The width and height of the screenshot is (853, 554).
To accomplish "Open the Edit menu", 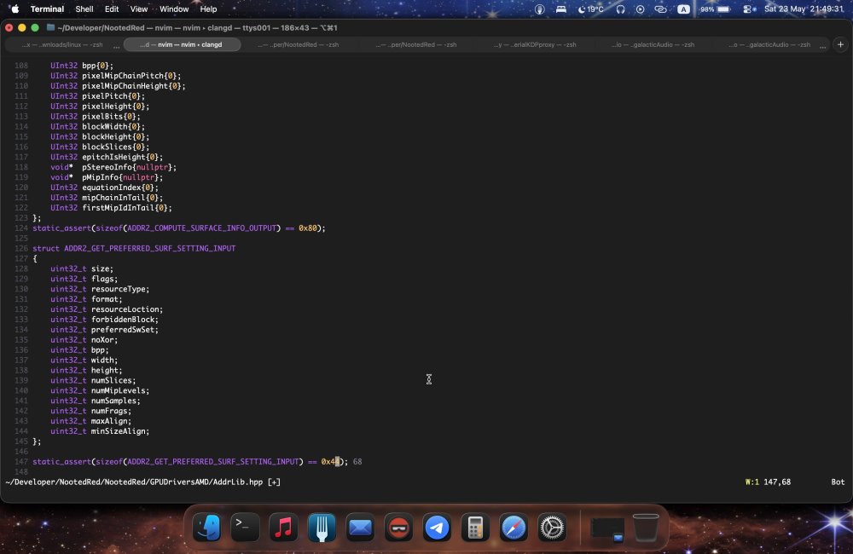I will [x=112, y=9].
